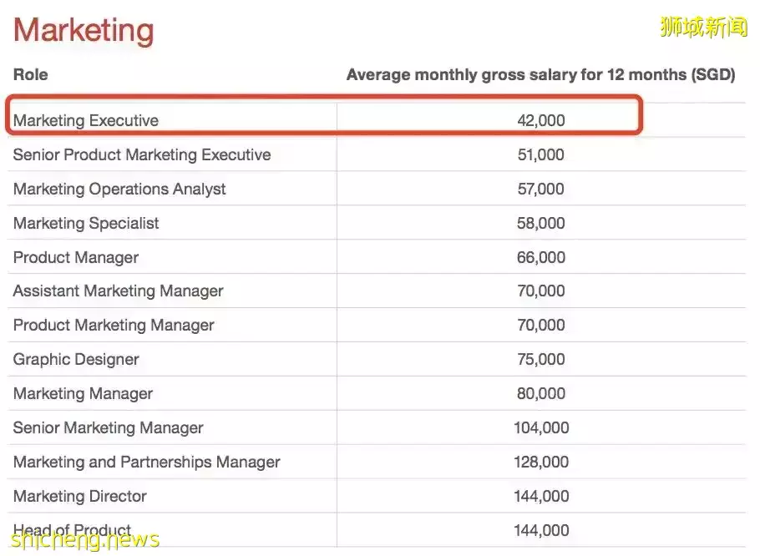Select the Graphic Designer role
The image size is (760, 556).
pos(76,360)
